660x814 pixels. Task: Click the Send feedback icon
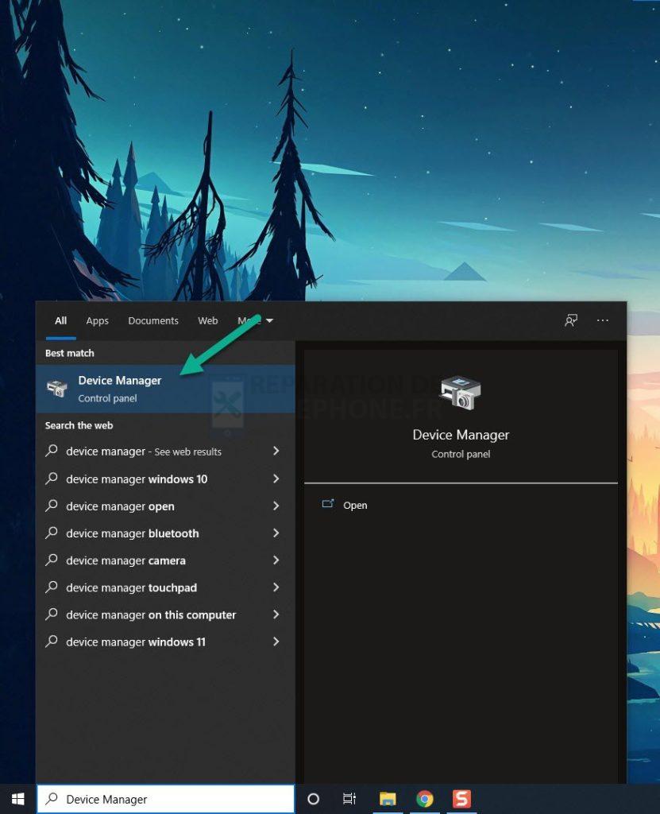point(570,320)
